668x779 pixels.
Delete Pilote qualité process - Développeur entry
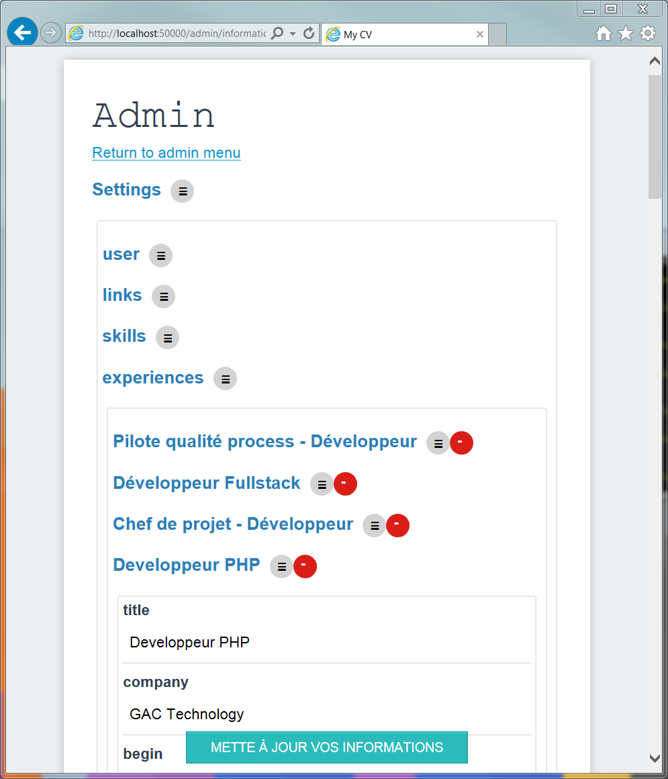click(461, 443)
